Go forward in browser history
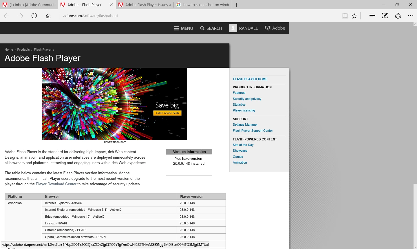Image resolution: width=417 pixels, height=249 pixels. [20, 16]
